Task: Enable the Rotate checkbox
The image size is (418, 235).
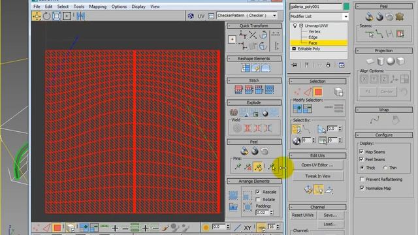Action: click(258, 199)
